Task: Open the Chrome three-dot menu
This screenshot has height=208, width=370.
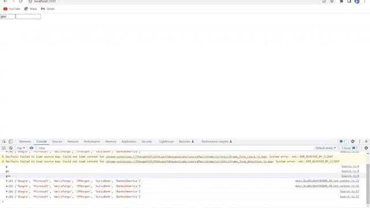Action: click(365, 1)
